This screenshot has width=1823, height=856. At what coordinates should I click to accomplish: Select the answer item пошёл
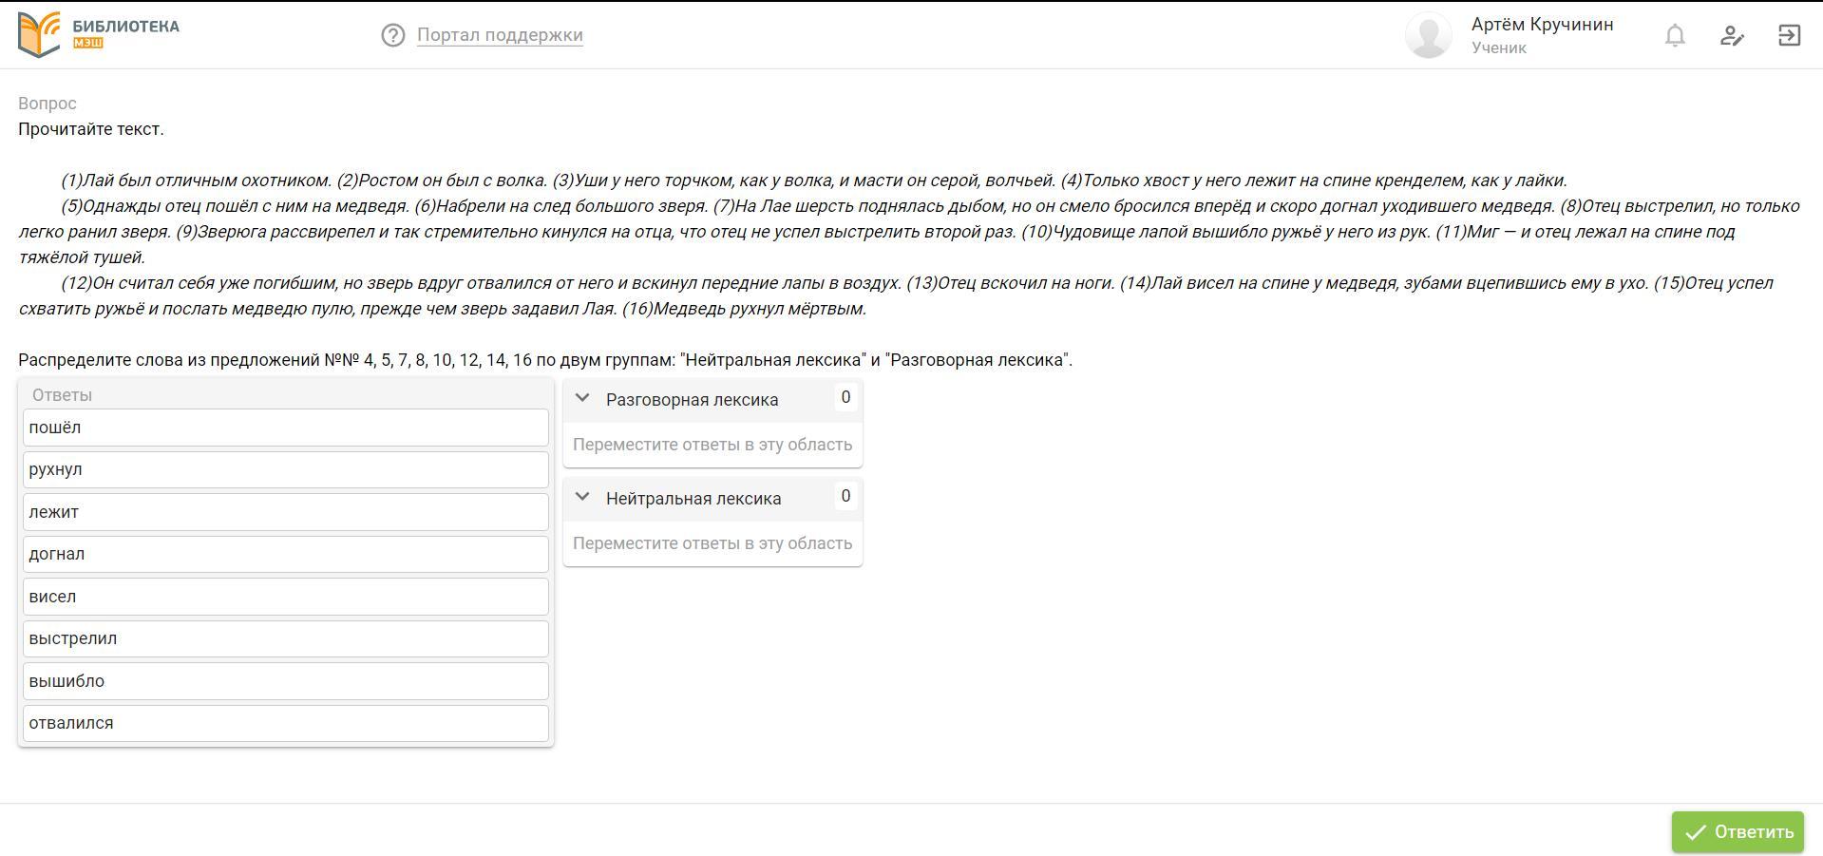click(x=286, y=428)
